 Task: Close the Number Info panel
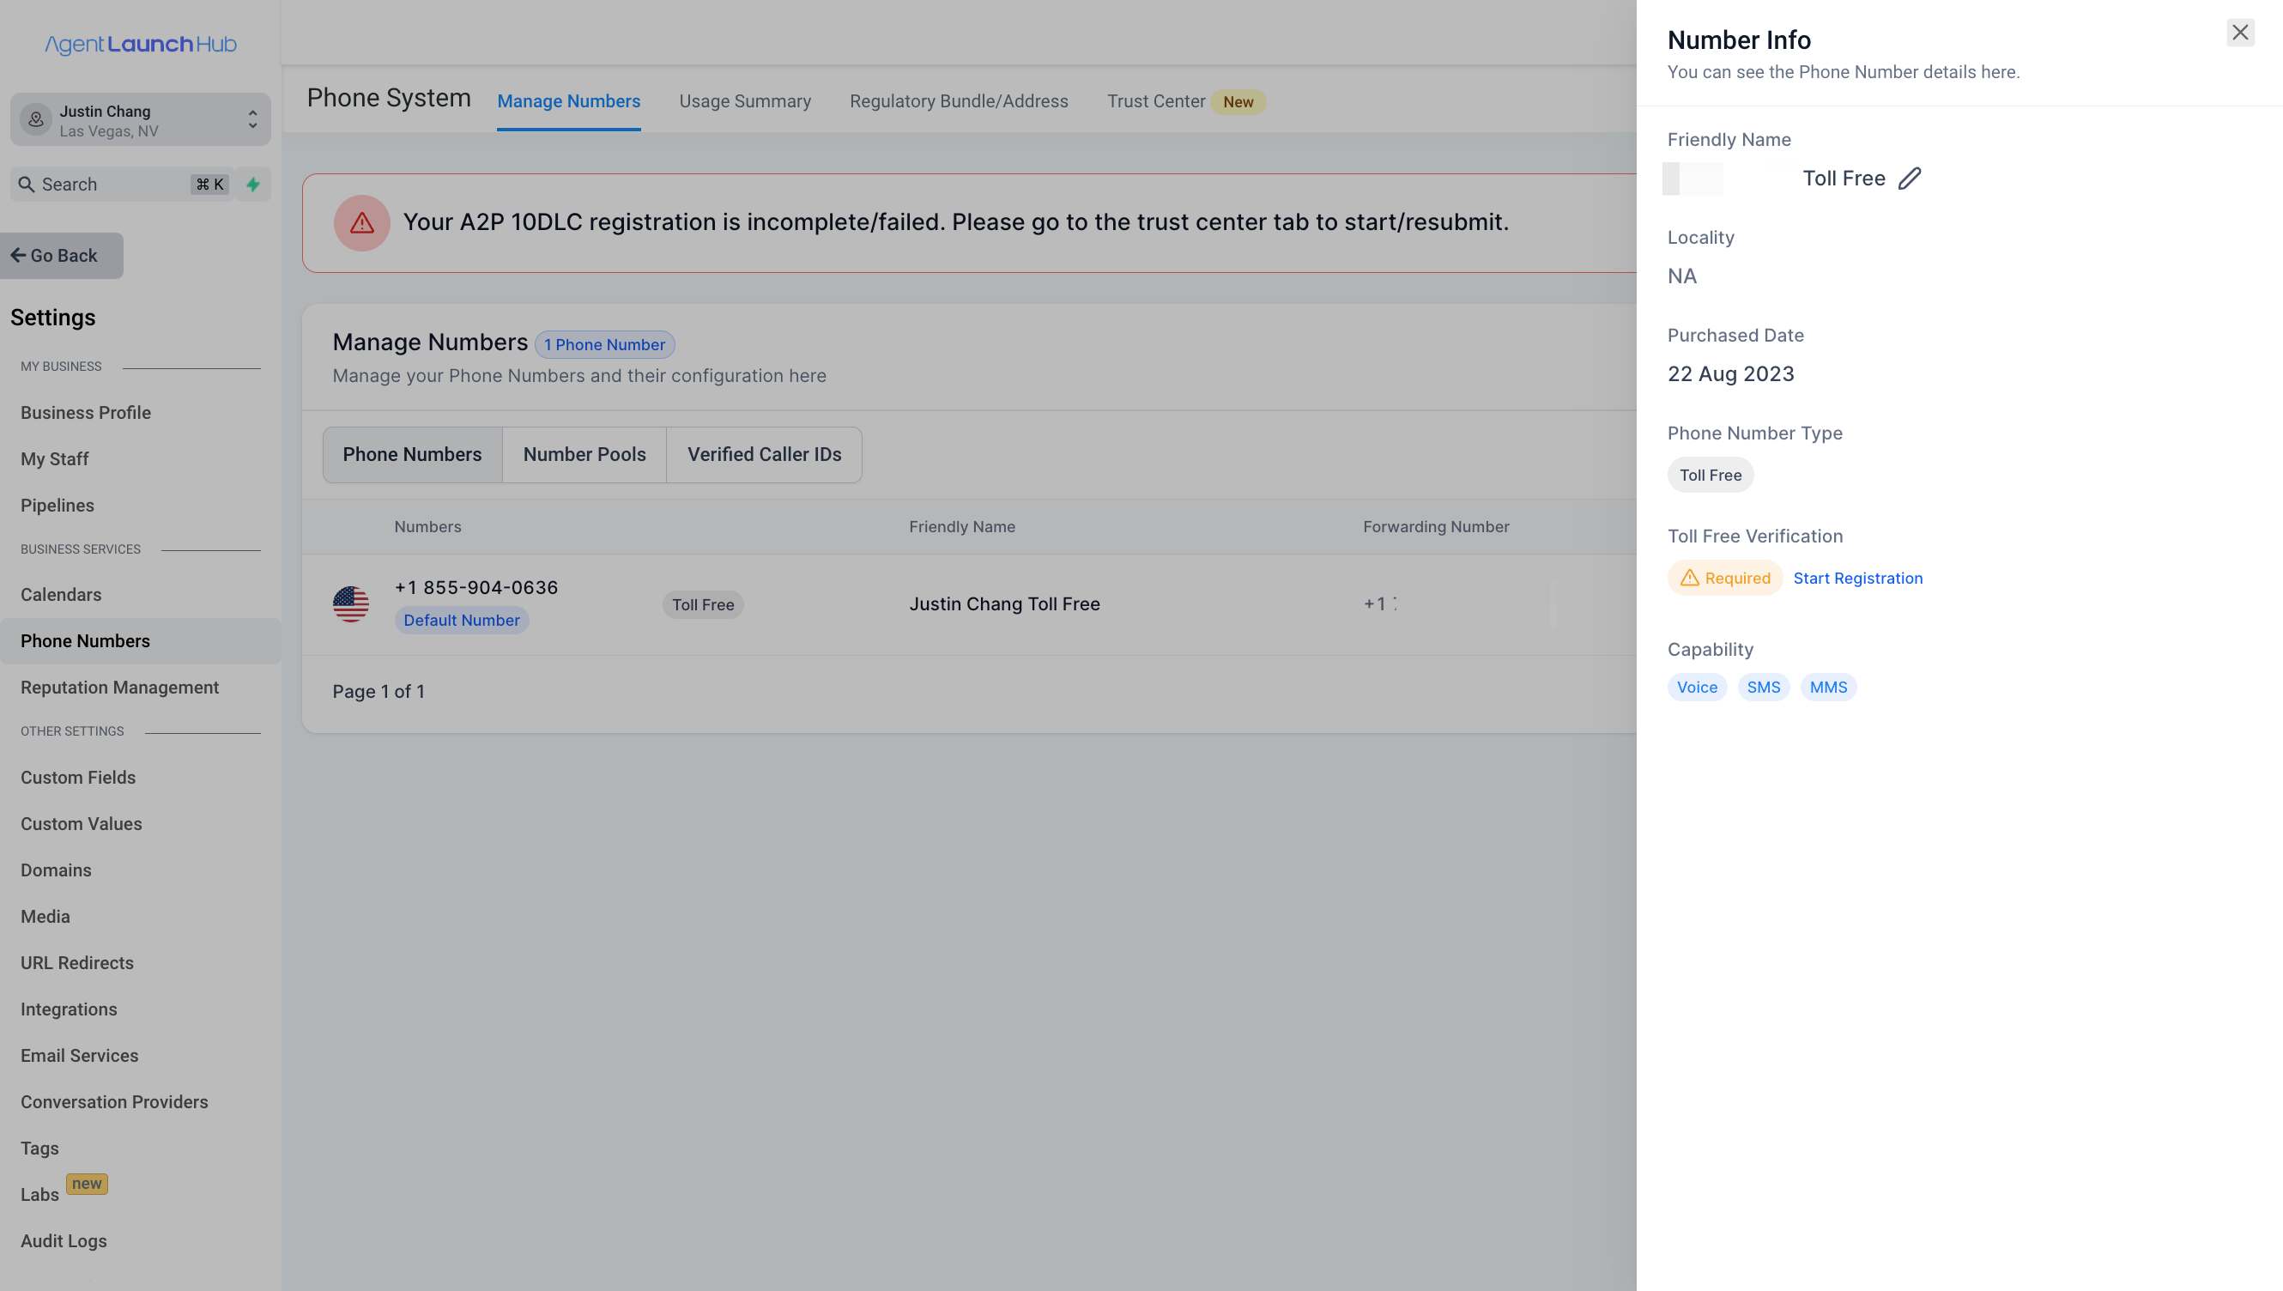[x=2239, y=33]
